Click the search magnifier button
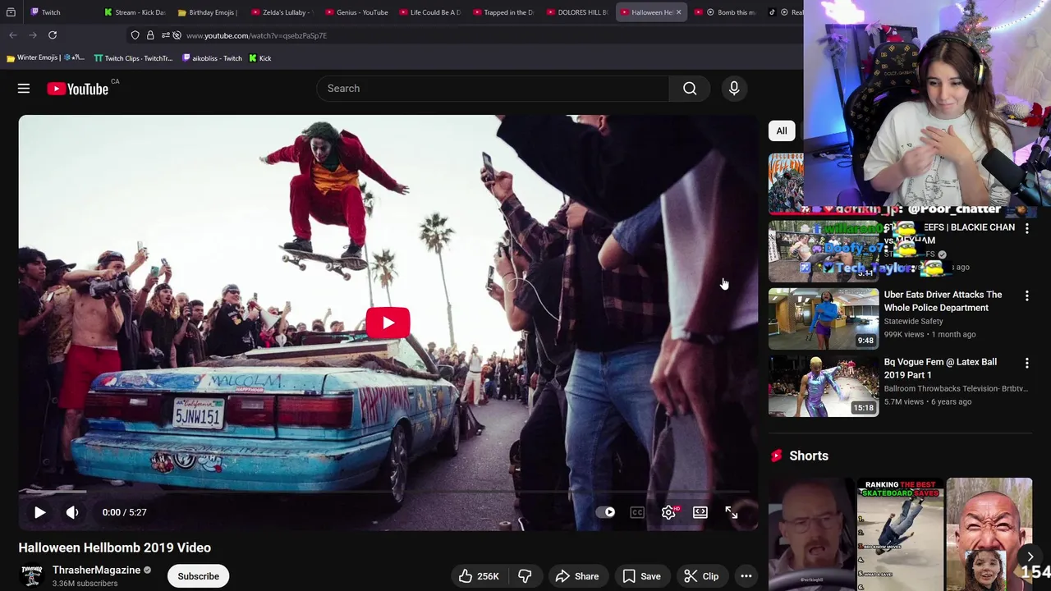The height and width of the screenshot is (591, 1051). 690,89
